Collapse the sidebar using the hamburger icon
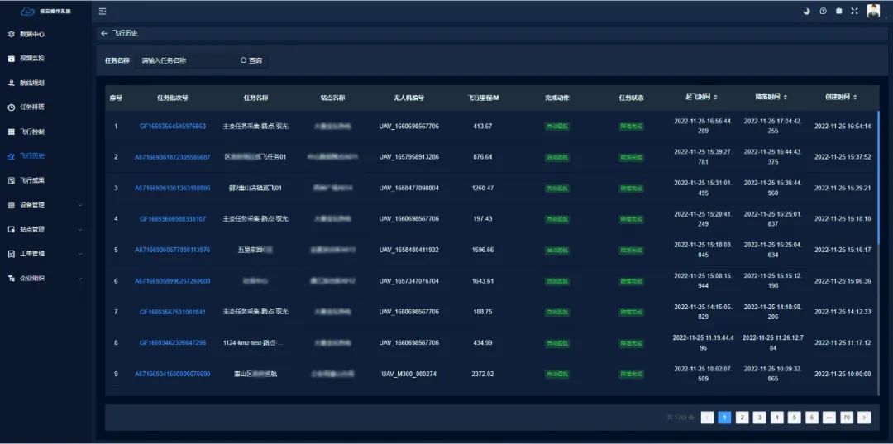This screenshot has width=893, height=444. point(103,11)
